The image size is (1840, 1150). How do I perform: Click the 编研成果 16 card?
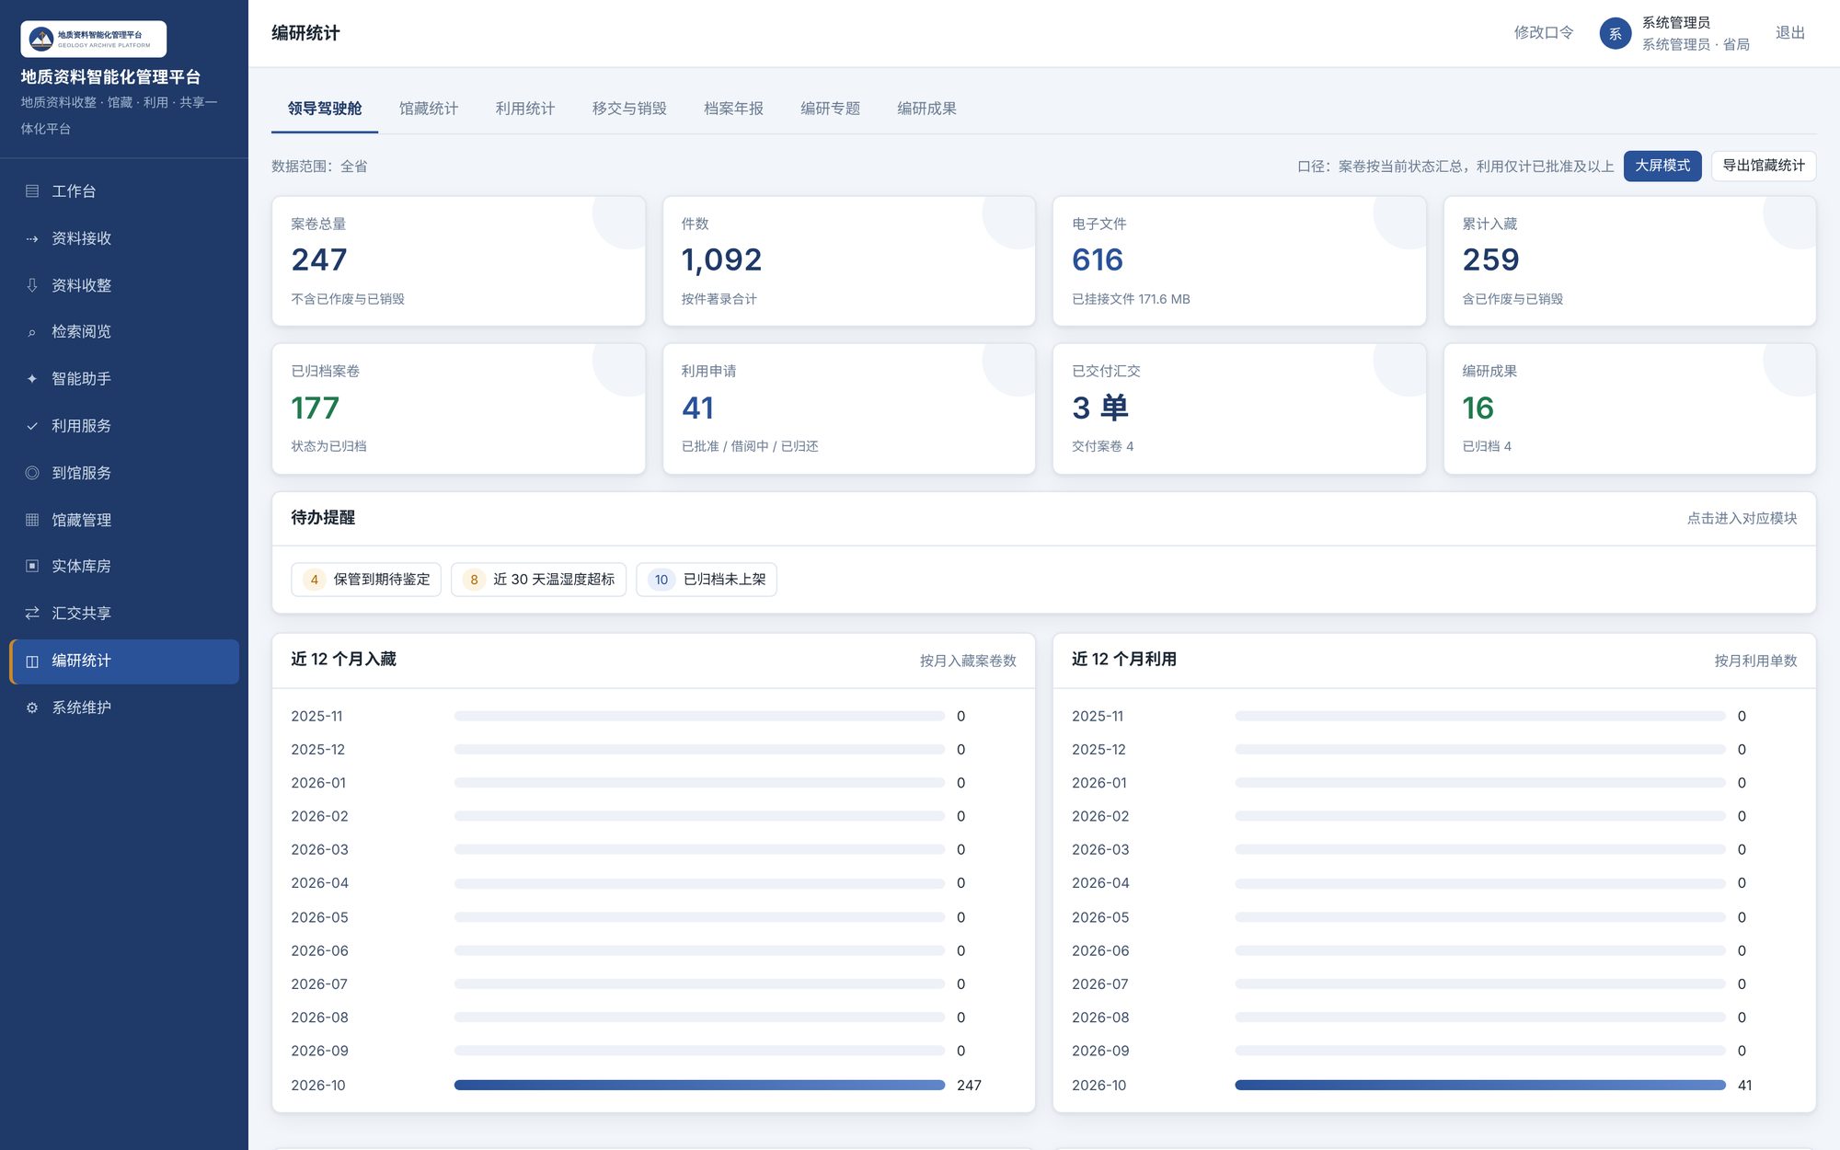coord(1629,408)
